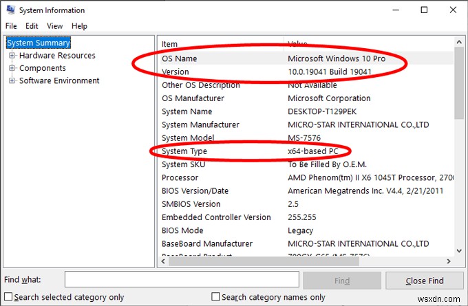Screen dimensions: 468x306
Task: Click x64-based PC value
Action: tap(312, 151)
